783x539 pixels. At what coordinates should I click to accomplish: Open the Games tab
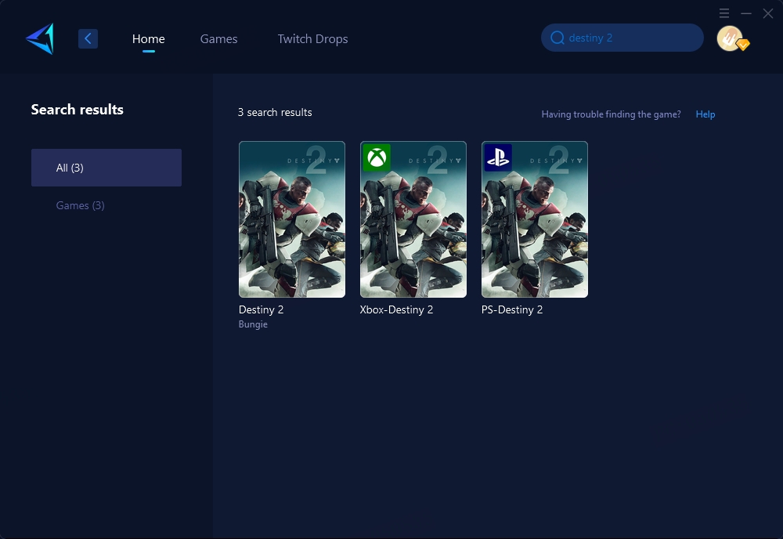[218, 39]
